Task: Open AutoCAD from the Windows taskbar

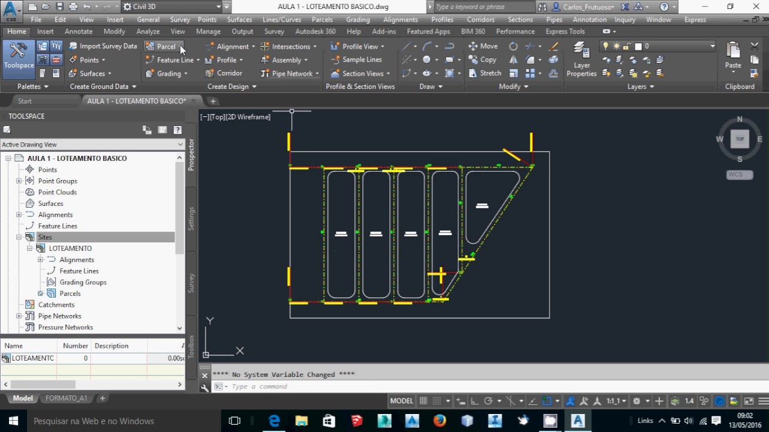Action: pos(578,421)
